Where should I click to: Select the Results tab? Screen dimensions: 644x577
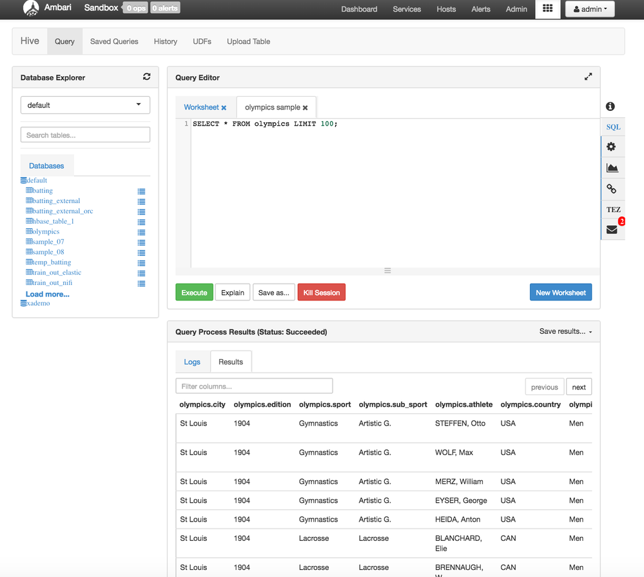231,362
